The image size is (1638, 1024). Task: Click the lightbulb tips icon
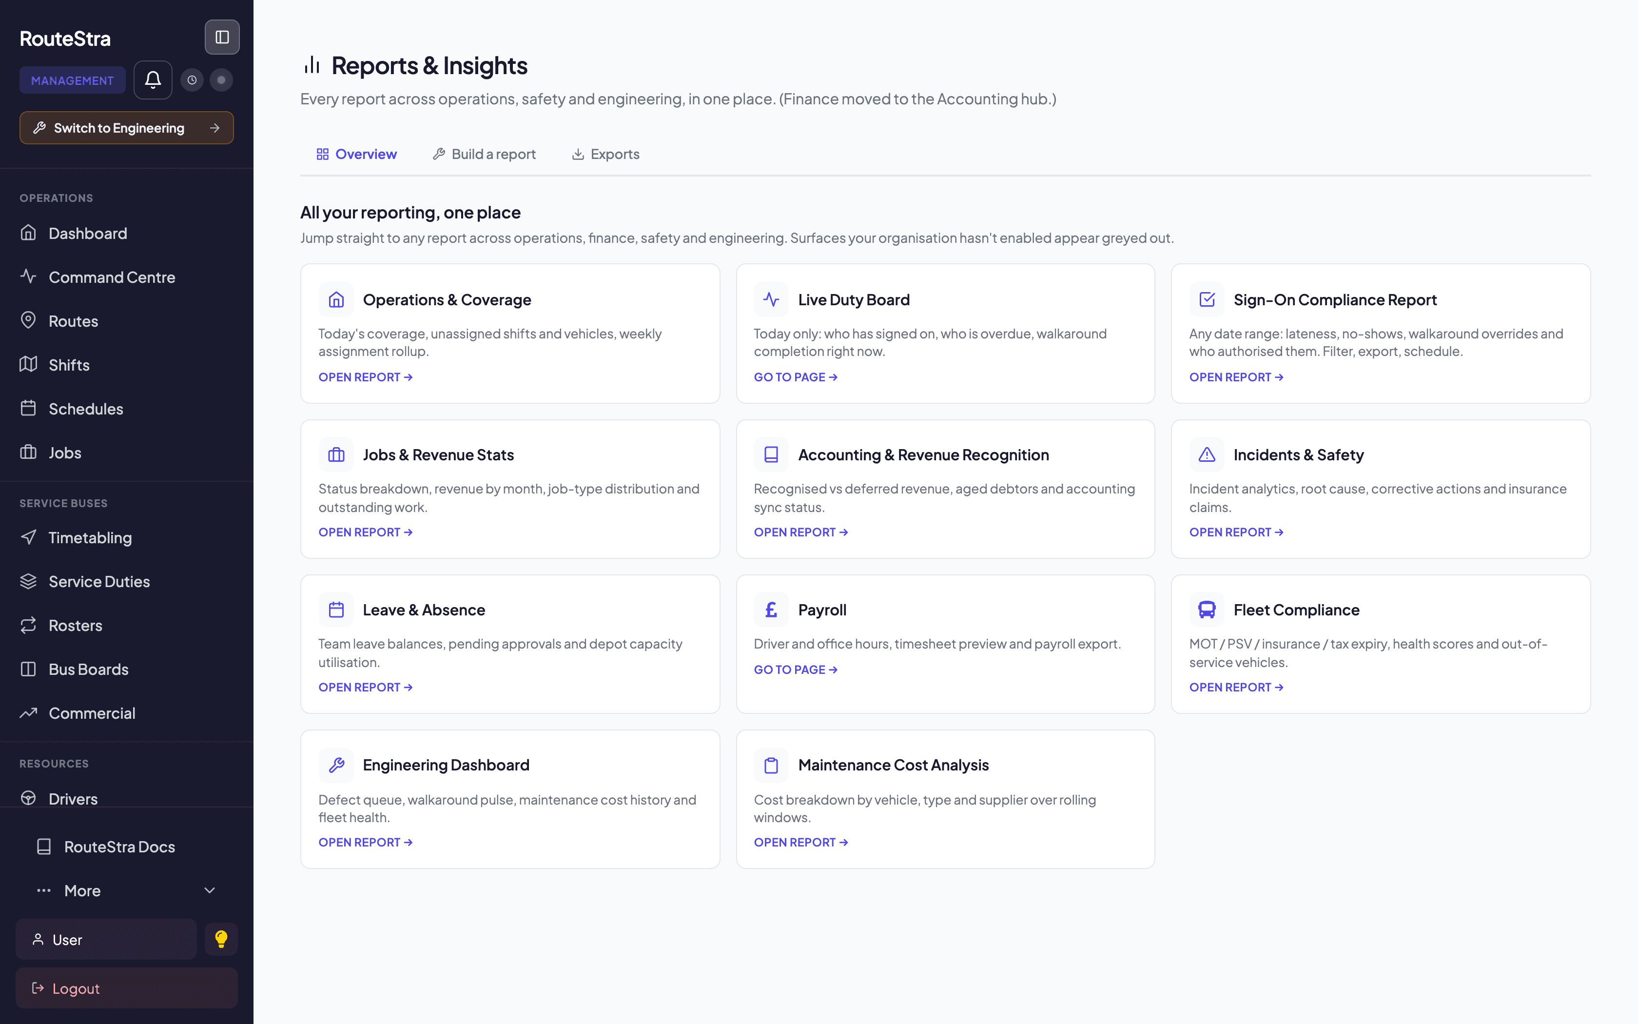point(221,939)
